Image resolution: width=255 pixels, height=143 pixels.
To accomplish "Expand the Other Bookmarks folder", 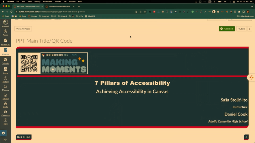I will pos(245,16).
